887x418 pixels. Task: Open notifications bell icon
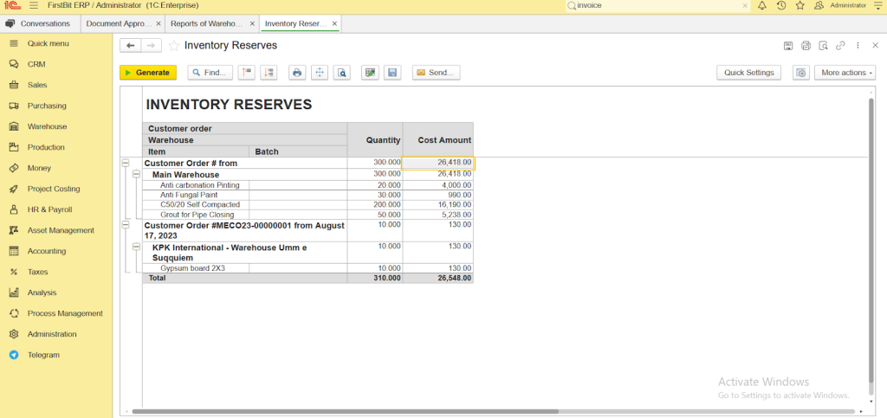pyautogui.click(x=762, y=5)
